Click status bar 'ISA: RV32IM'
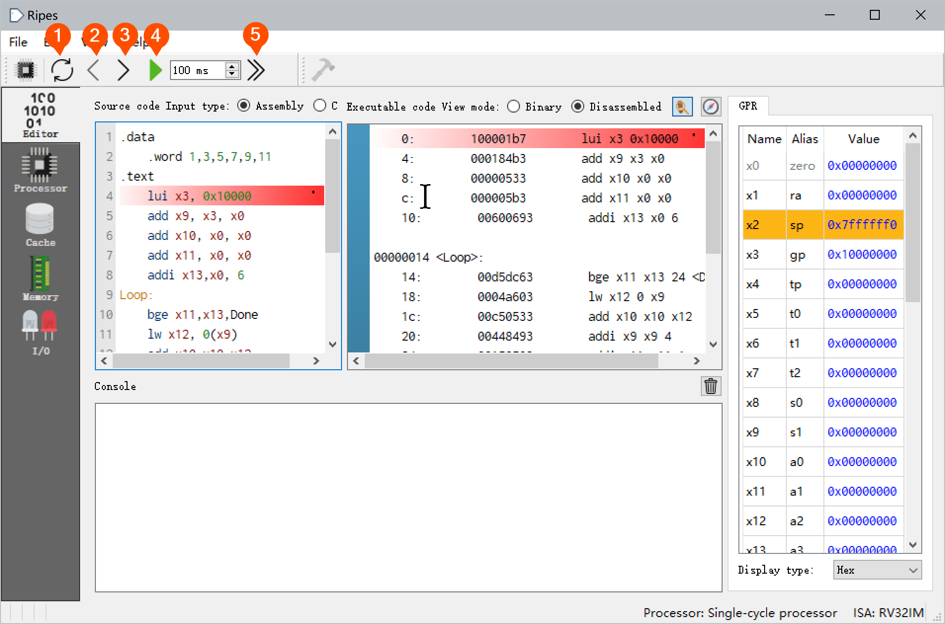 click(888, 613)
